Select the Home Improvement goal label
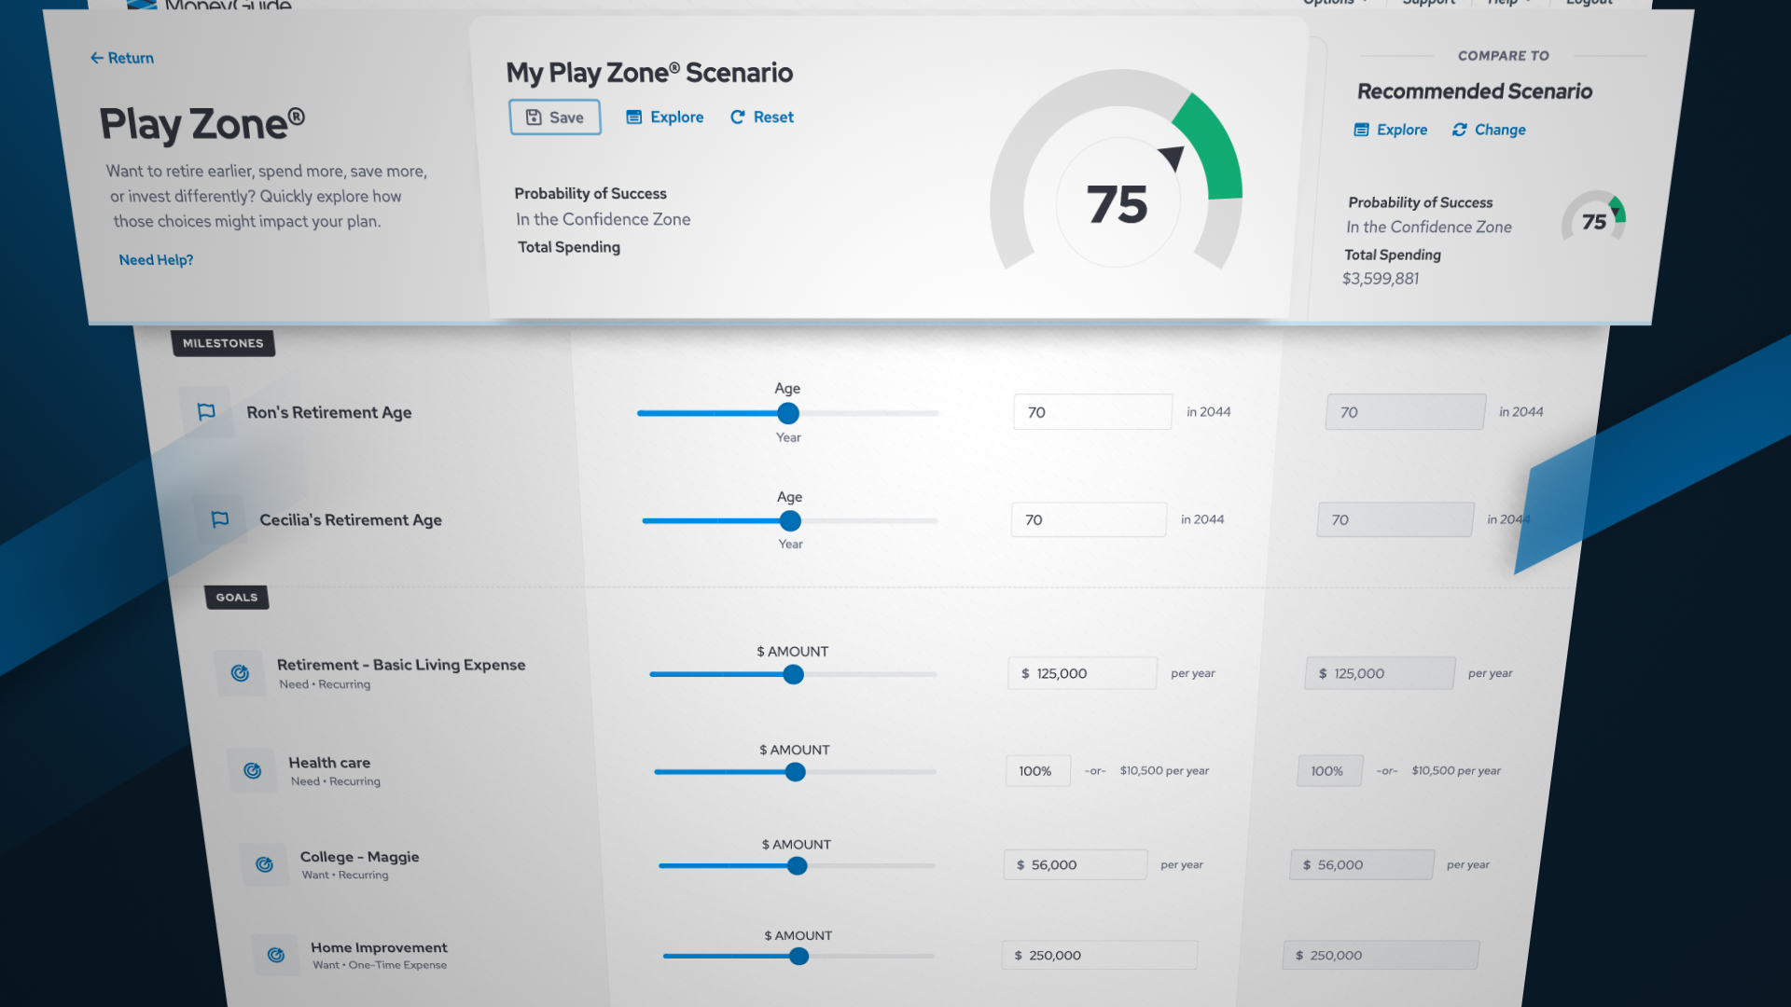The height and width of the screenshot is (1007, 1791). click(x=379, y=946)
